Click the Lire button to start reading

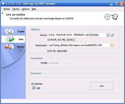[102, 86]
